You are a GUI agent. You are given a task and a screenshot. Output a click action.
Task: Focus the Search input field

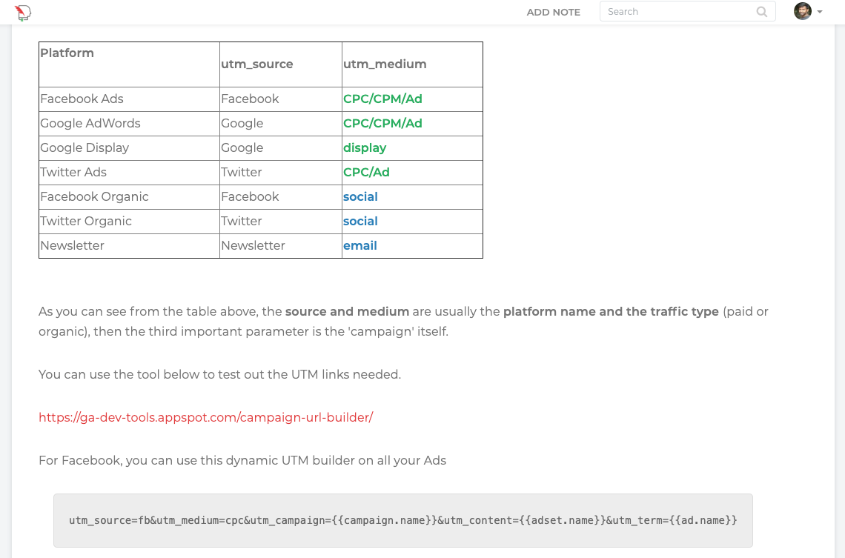(687, 11)
